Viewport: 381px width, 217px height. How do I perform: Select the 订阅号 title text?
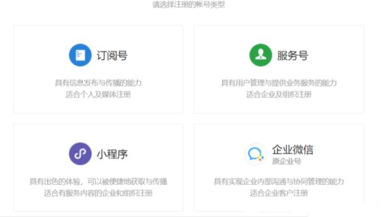tap(112, 55)
